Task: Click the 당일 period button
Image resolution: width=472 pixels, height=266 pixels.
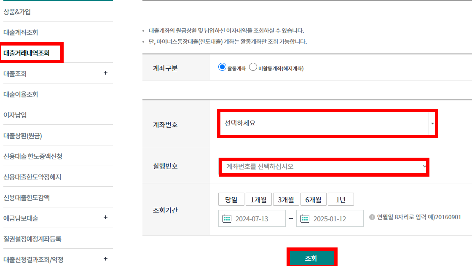Action: [x=231, y=199]
